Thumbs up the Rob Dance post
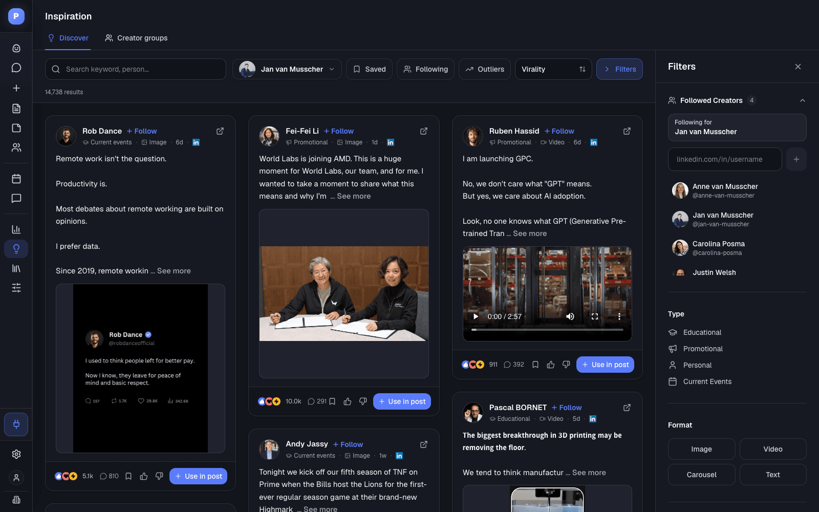Screen dimensions: 819x512 pyautogui.click(x=144, y=476)
